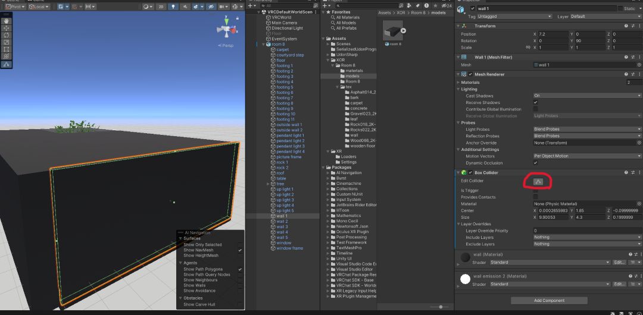Toggle Dynamic Occlusion checkbox
The width and height of the screenshot is (643, 315).
point(536,163)
